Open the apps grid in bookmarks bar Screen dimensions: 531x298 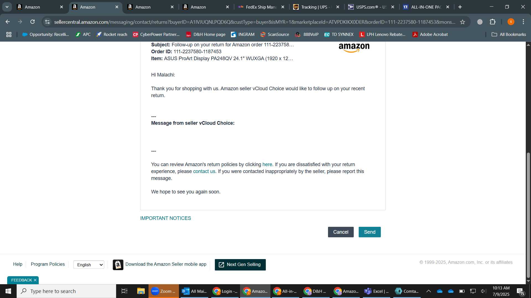(9, 34)
